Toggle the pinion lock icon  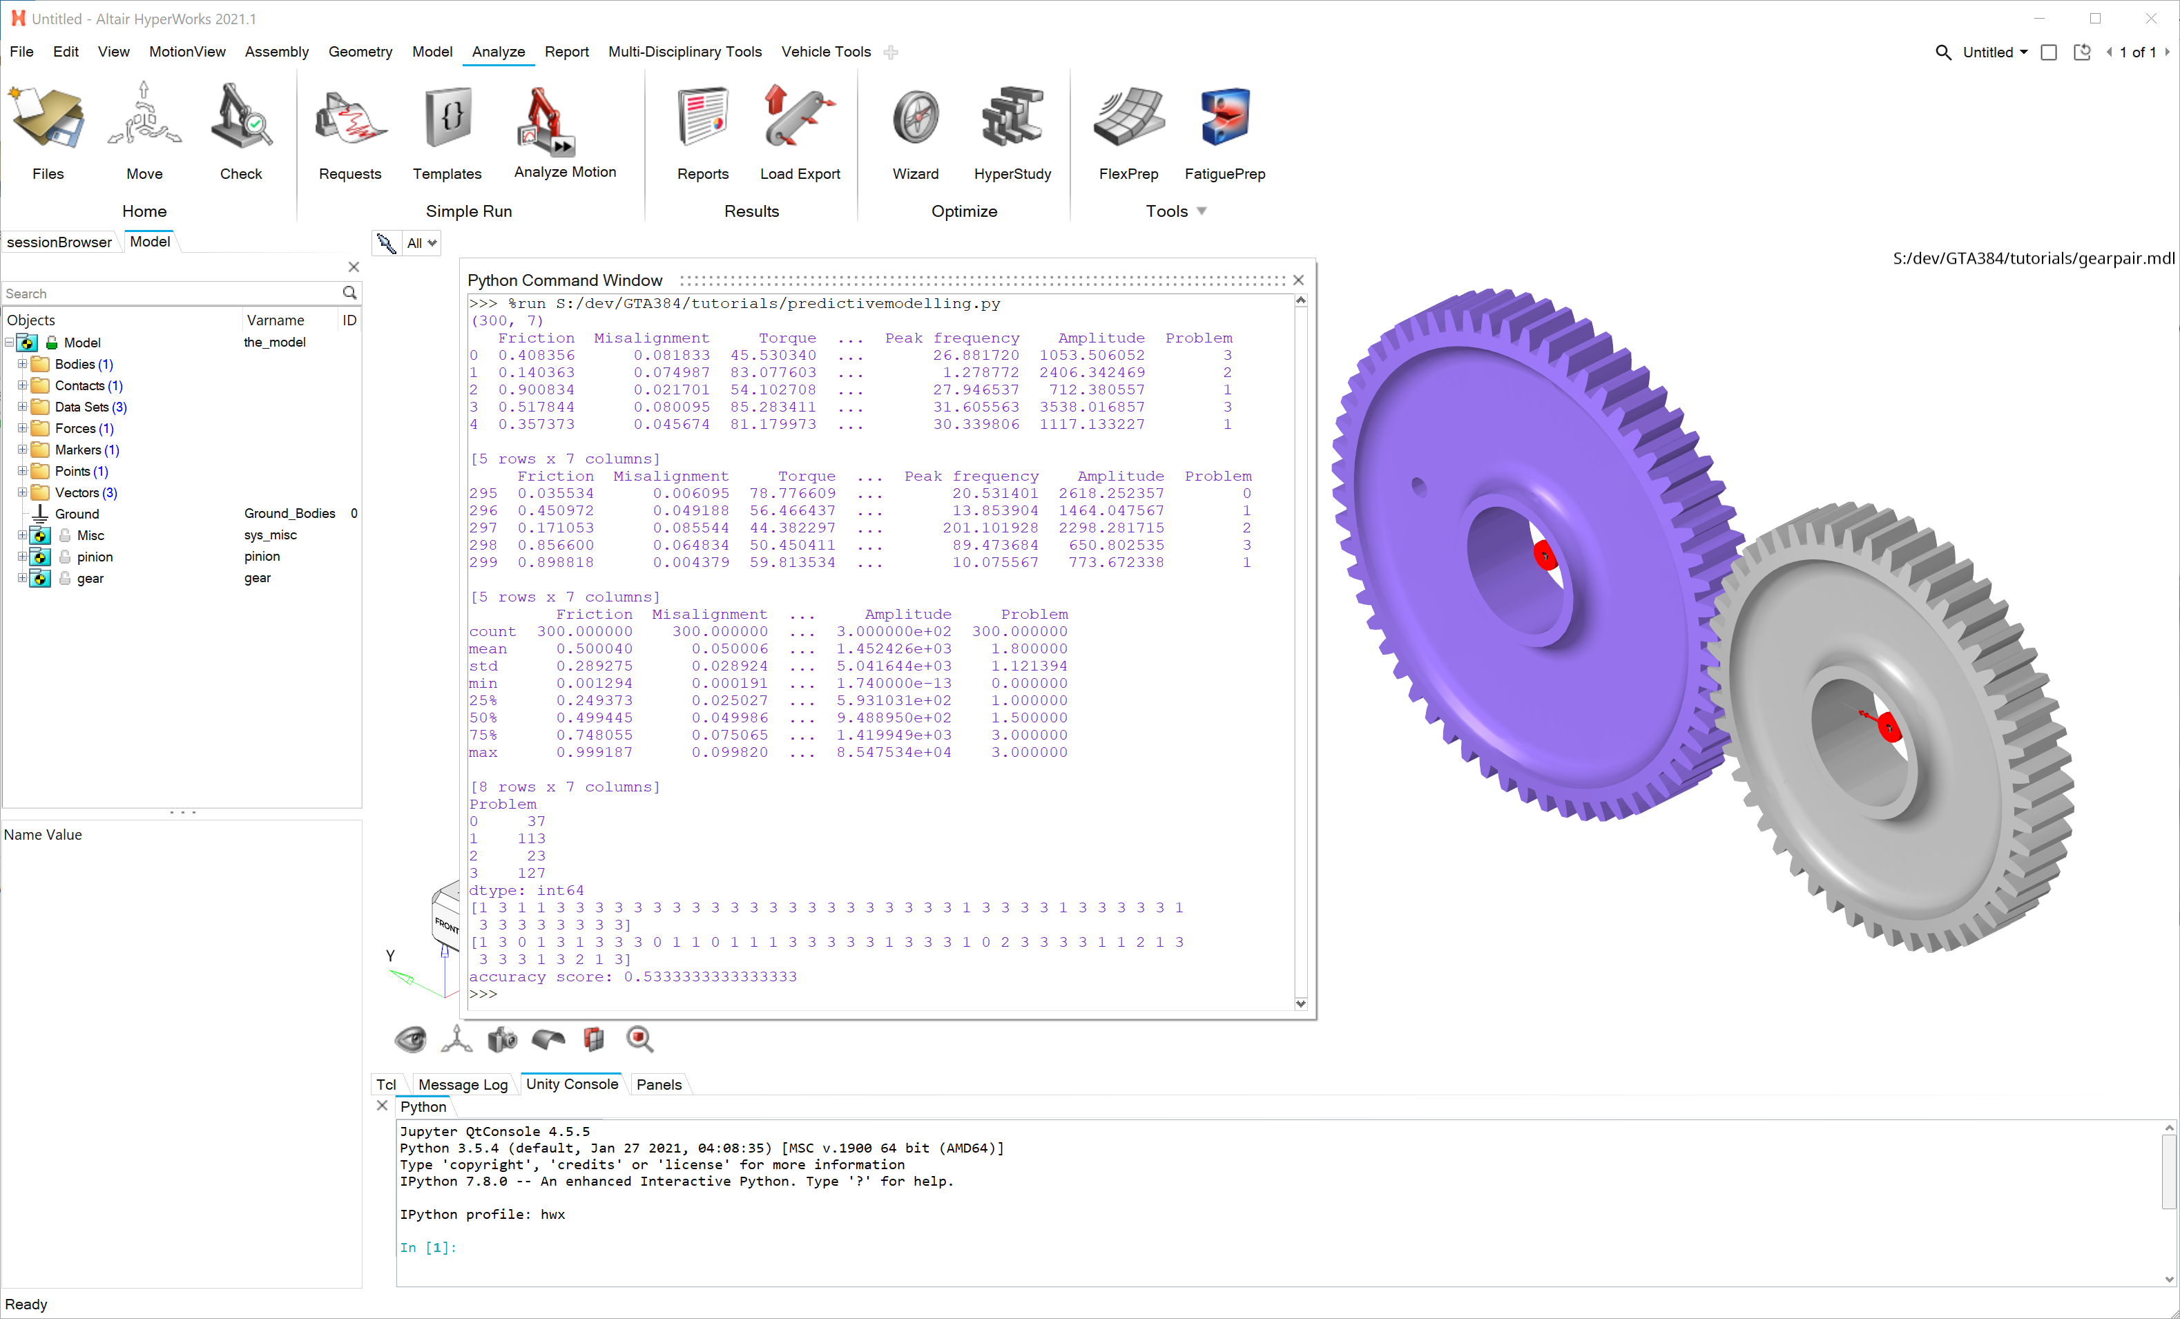[x=65, y=557]
